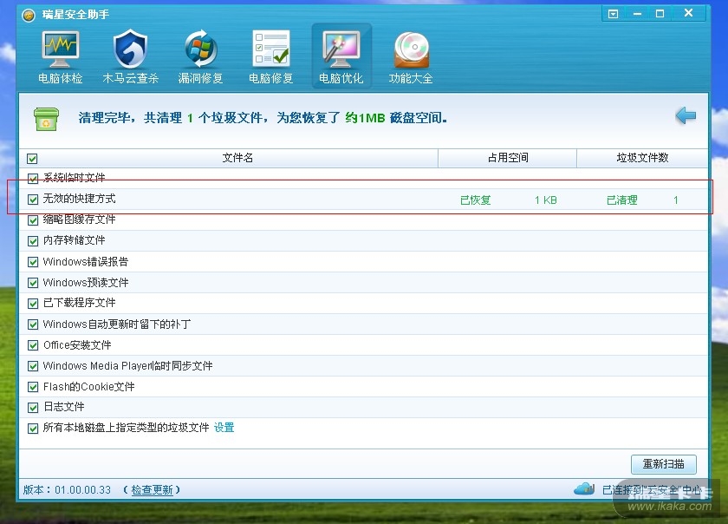Click the green recycle bin icon
The image size is (728, 524).
pyautogui.click(x=47, y=119)
